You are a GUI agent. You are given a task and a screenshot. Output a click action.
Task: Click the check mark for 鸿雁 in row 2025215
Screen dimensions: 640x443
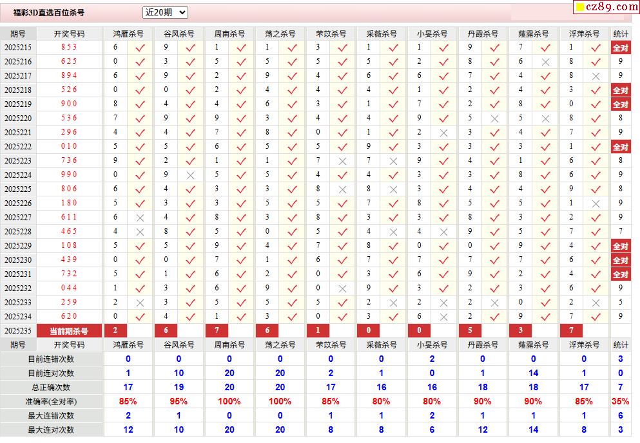[140, 48]
